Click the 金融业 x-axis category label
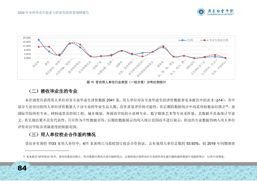257x181 pixels. [x=119, y=64]
